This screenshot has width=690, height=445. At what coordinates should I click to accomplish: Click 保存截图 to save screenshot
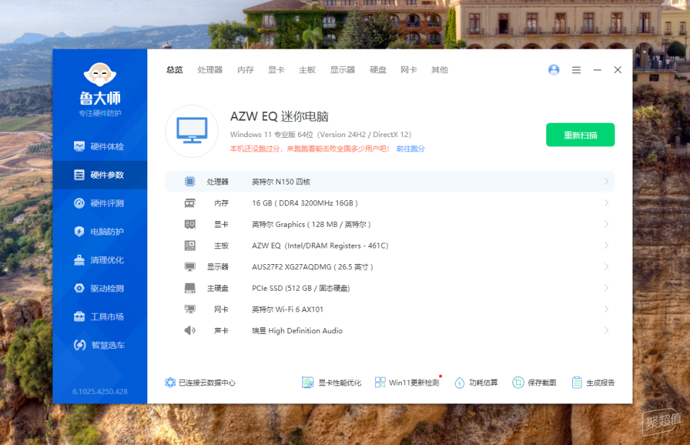click(x=534, y=383)
